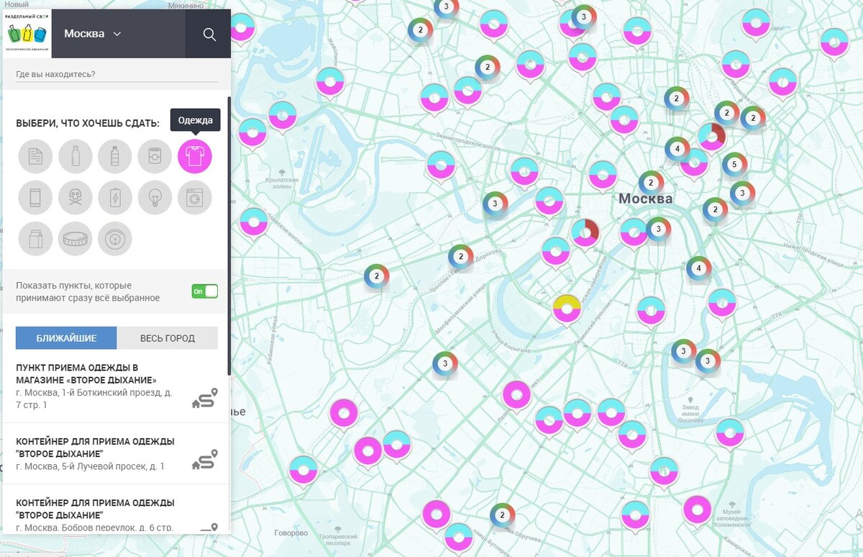Screen dimensions: 863x557
Task: Select the light bulb category icon
Action: tap(155, 197)
